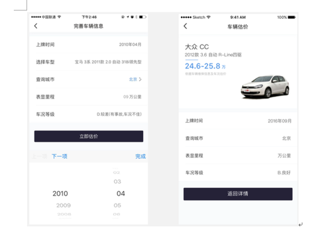314x233 pixels.
Task: Select the 北京 city value
Action: [133, 79]
